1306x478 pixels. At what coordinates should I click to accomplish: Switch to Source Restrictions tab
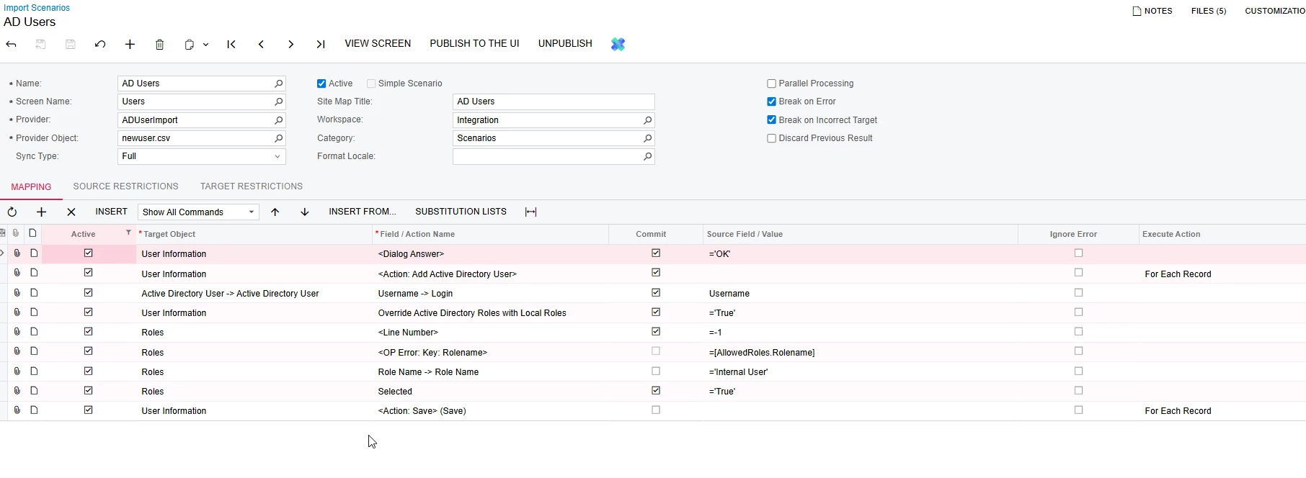(125, 186)
